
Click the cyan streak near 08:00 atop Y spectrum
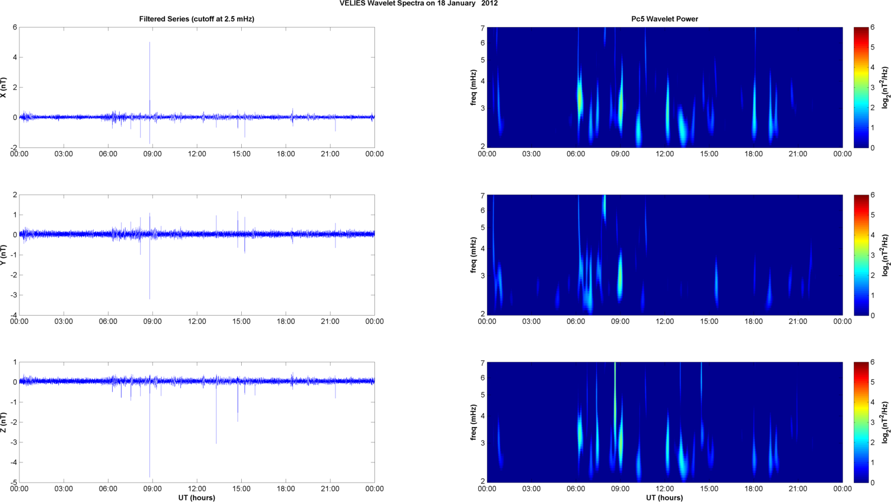pyautogui.click(x=604, y=206)
